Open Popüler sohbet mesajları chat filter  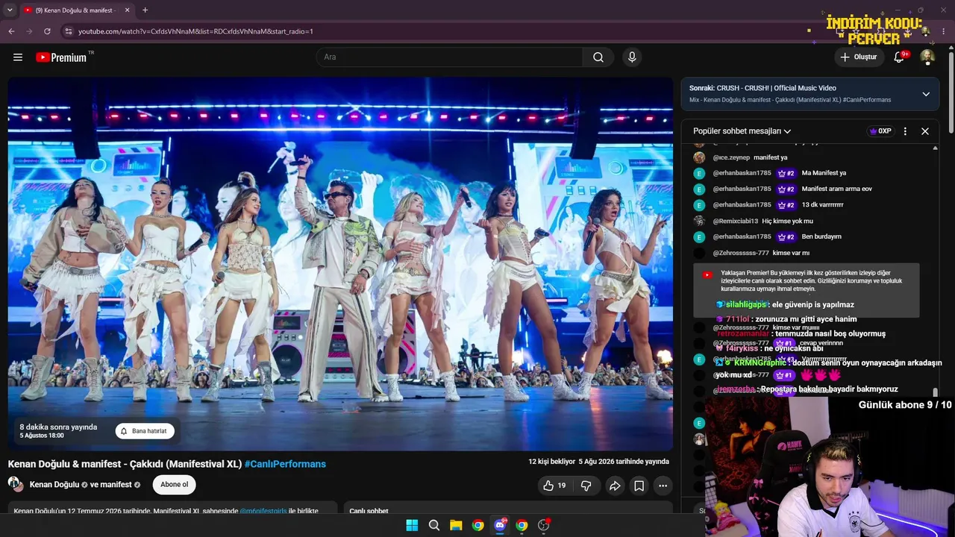click(742, 131)
